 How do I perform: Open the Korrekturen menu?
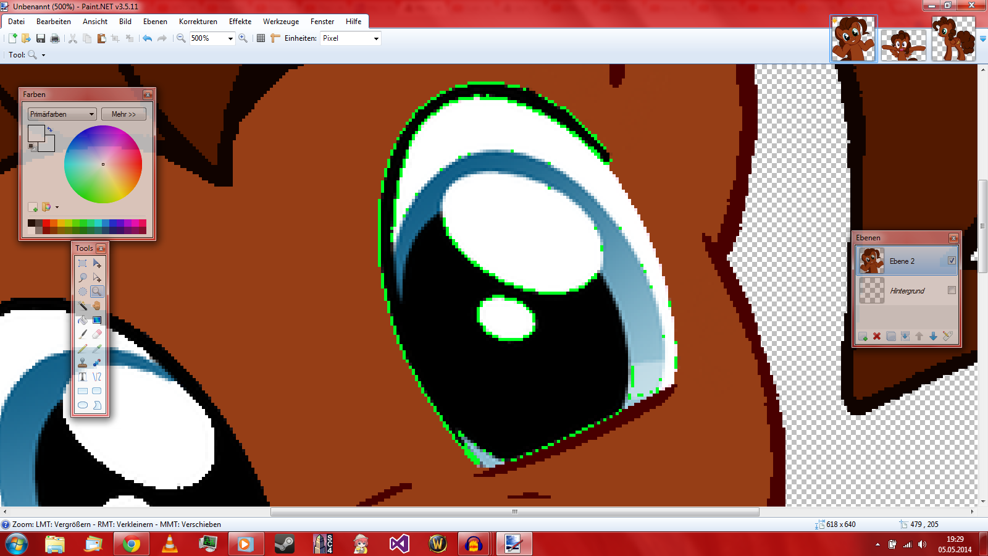coord(198,22)
